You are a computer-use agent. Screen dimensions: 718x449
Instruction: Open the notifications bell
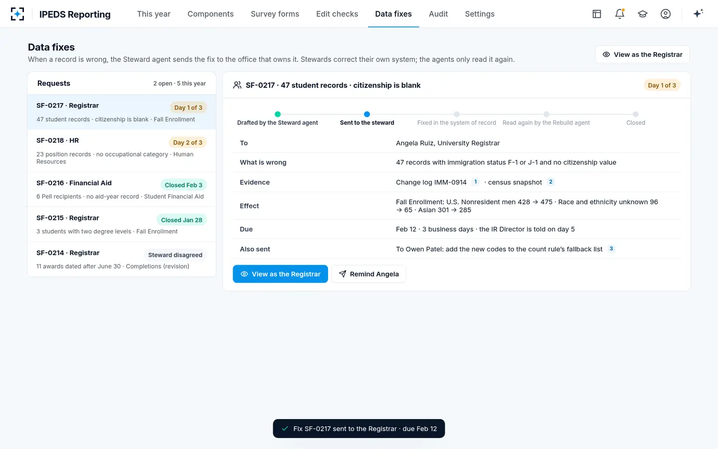(620, 14)
